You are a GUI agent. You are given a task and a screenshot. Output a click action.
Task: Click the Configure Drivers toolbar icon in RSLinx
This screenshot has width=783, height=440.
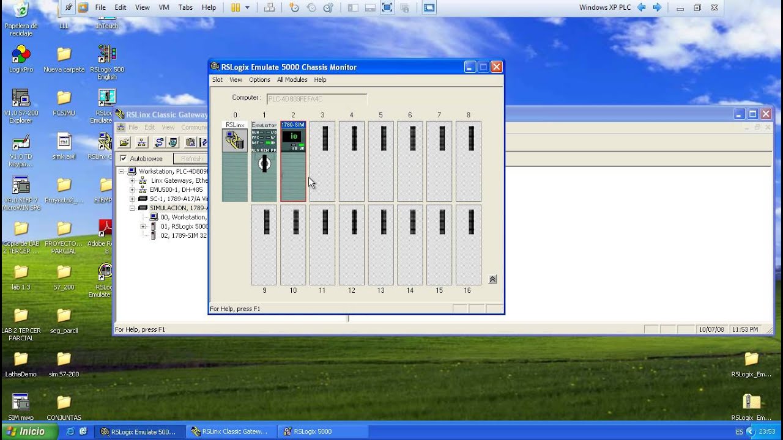159,142
